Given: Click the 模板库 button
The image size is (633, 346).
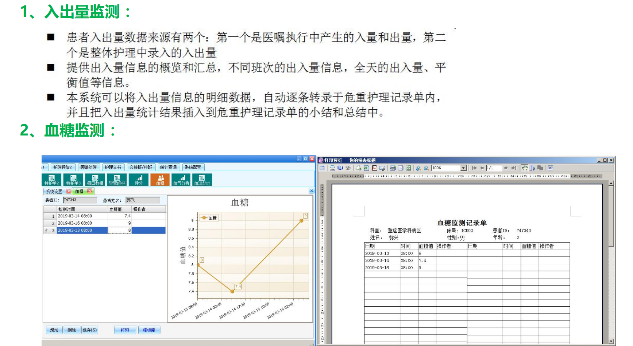Looking at the screenshot, I should tap(149, 330).
